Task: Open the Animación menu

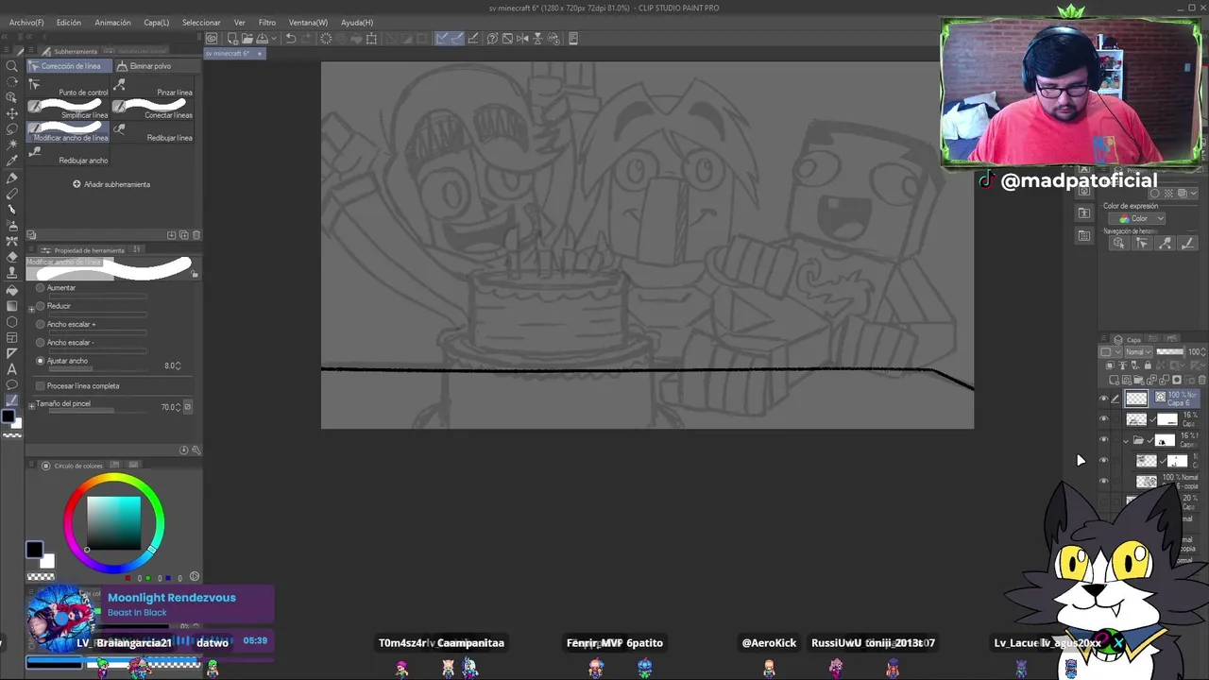Action: click(x=112, y=22)
